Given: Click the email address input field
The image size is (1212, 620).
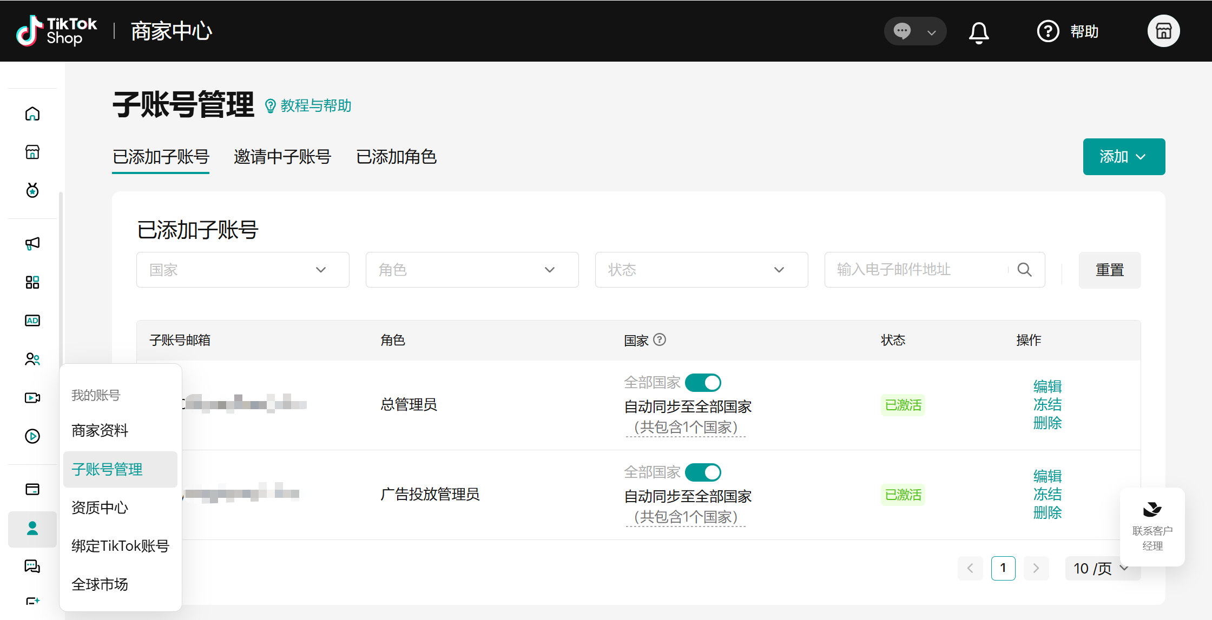Looking at the screenshot, I should (914, 270).
